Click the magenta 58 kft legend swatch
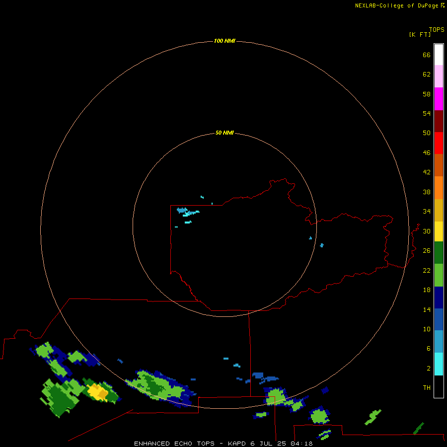This screenshot has height=447, width=447. pos(439,99)
